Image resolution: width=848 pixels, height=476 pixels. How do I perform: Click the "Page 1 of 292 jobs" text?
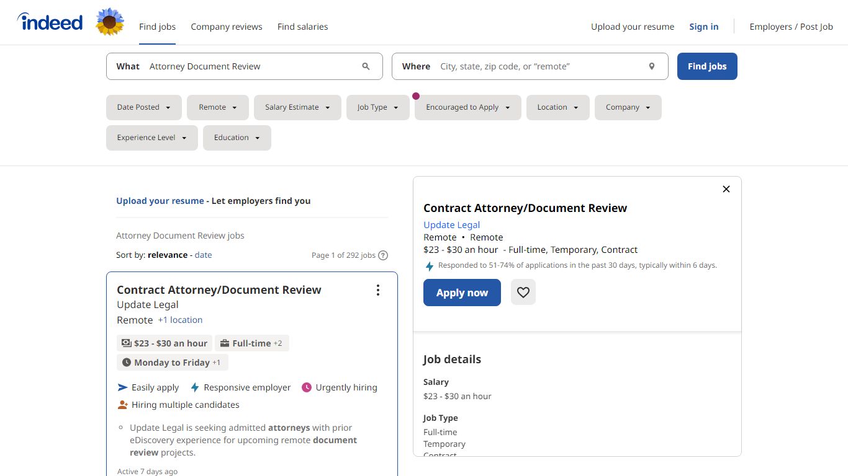343,255
